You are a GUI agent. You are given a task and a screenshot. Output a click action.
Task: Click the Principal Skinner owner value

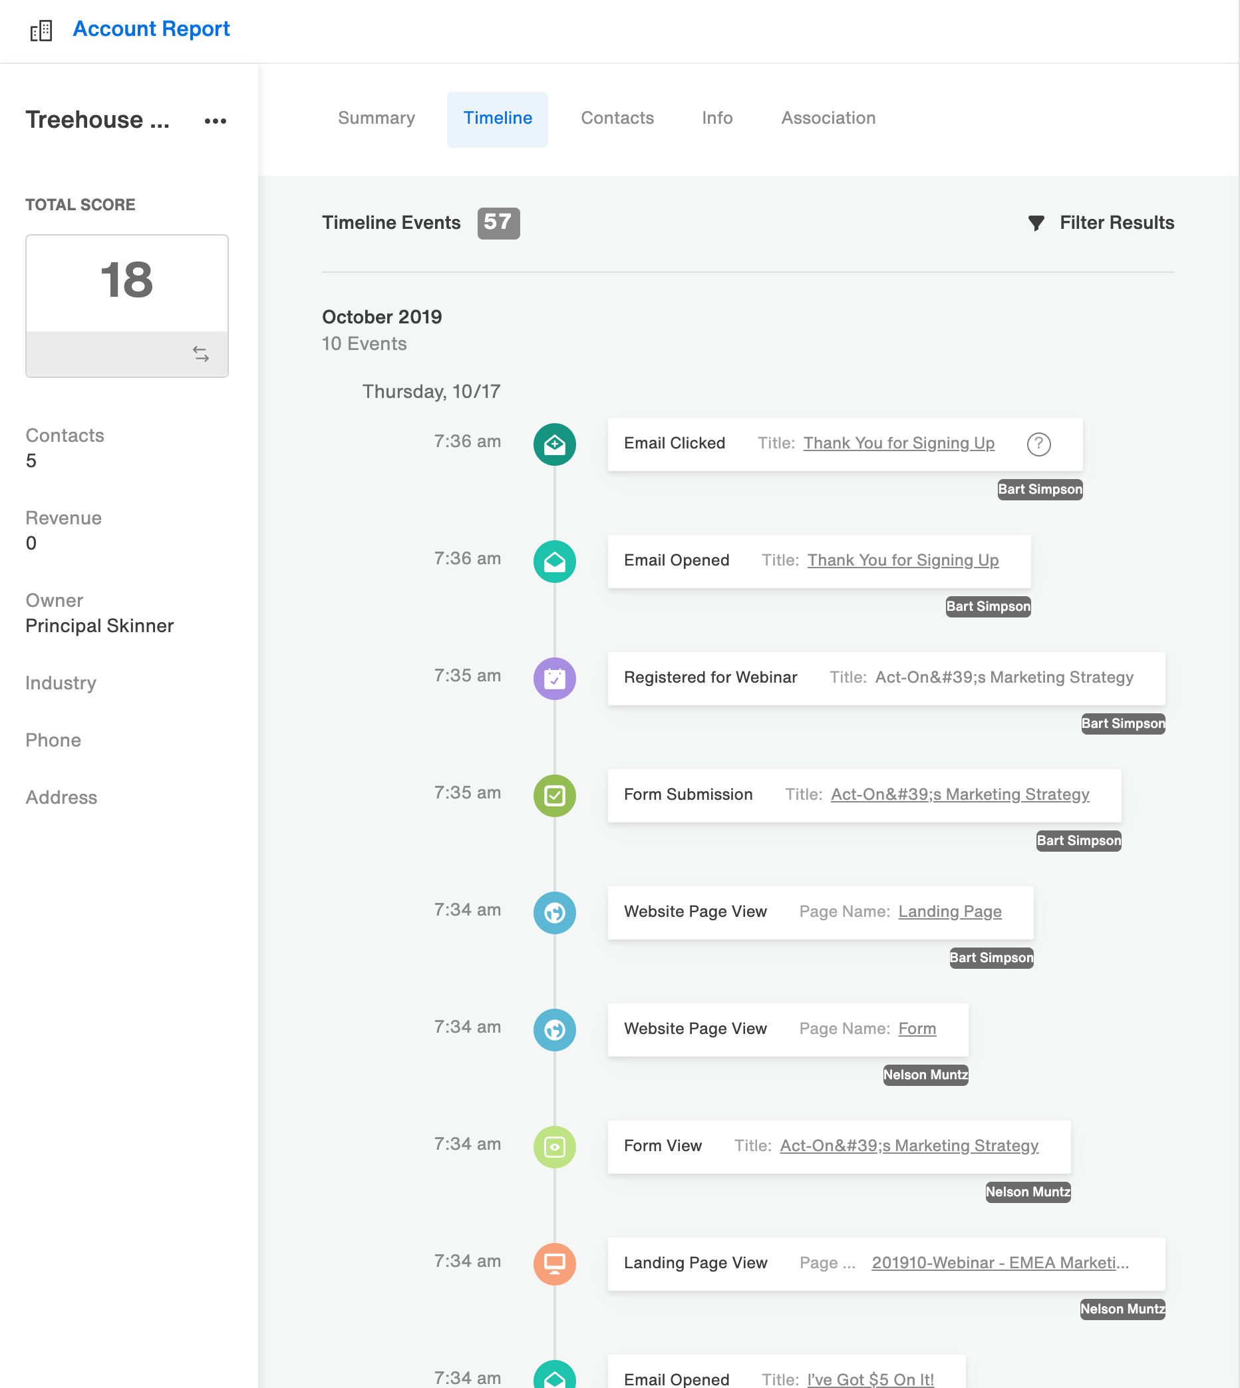pos(100,626)
